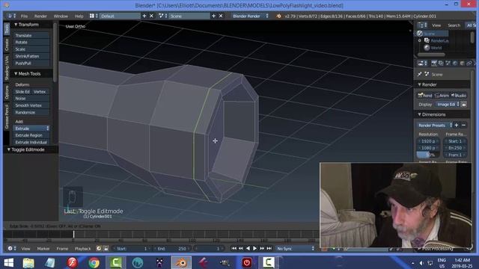Open the Display Image Editor dropdown
479x269 pixels.
[x=448, y=105]
